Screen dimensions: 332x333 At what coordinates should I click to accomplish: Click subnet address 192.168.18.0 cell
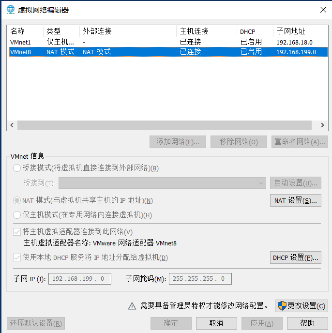click(x=294, y=42)
